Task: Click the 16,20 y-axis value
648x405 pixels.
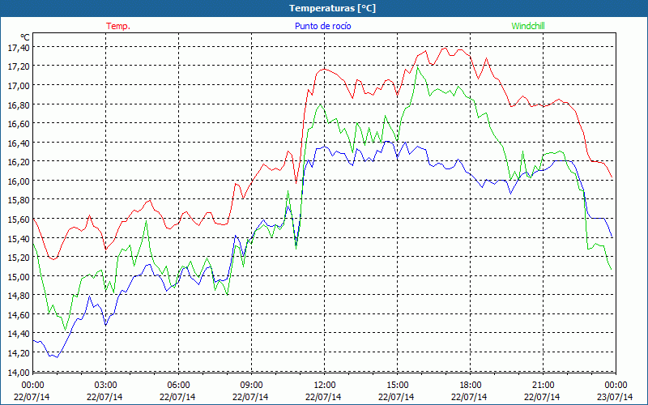Action: point(19,162)
